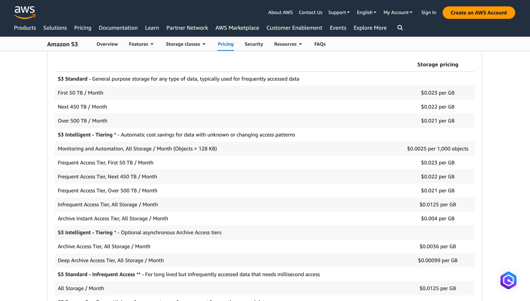Open the Contact Us page
This screenshot has height=301, width=530.
pos(310,12)
